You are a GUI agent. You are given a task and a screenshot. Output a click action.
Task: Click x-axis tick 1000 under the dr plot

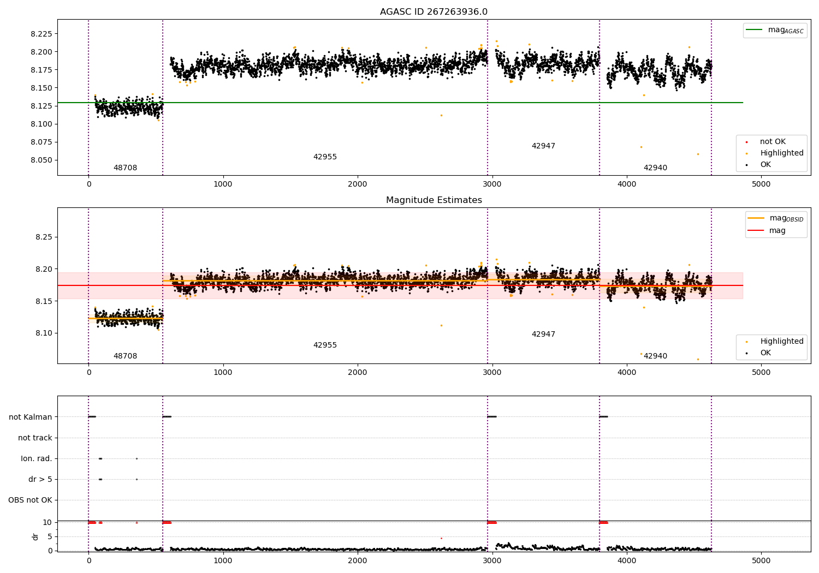click(x=223, y=561)
